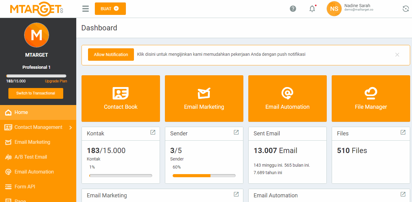Click the A/B test sidebar icon
412x202 pixels.
point(8,157)
